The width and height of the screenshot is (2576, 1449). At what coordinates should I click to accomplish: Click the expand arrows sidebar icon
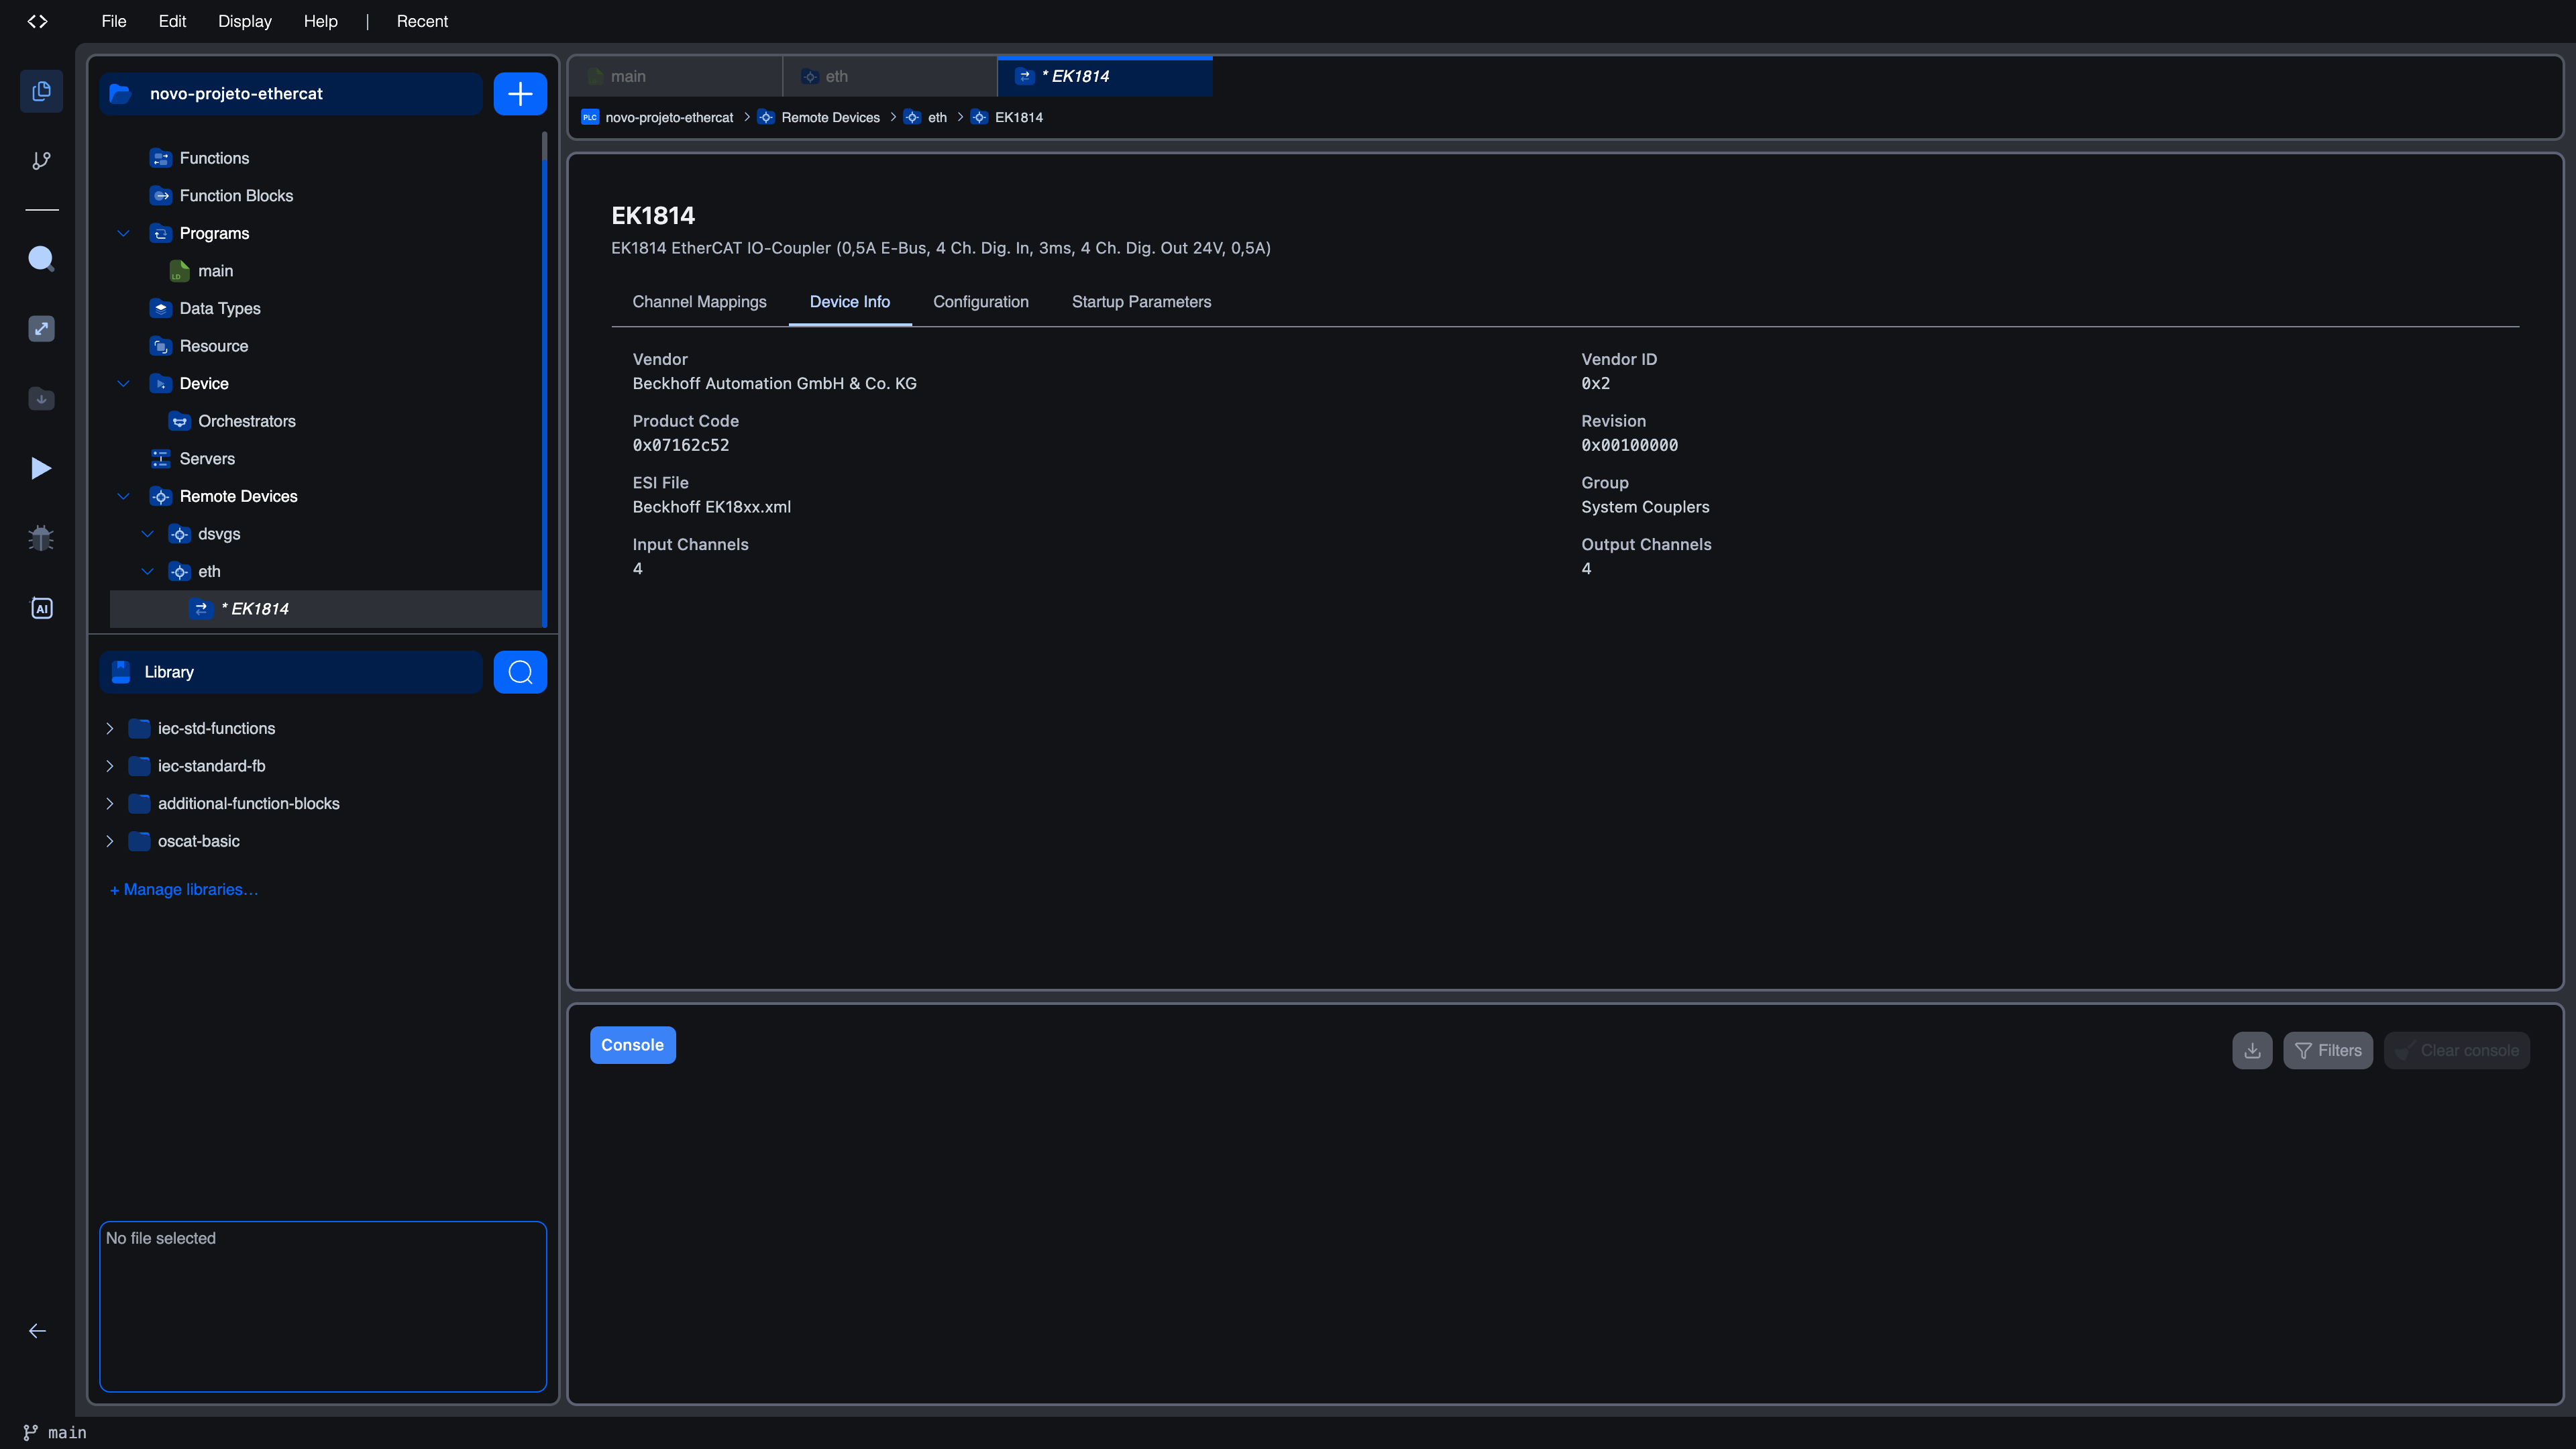(x=41, y=328)
